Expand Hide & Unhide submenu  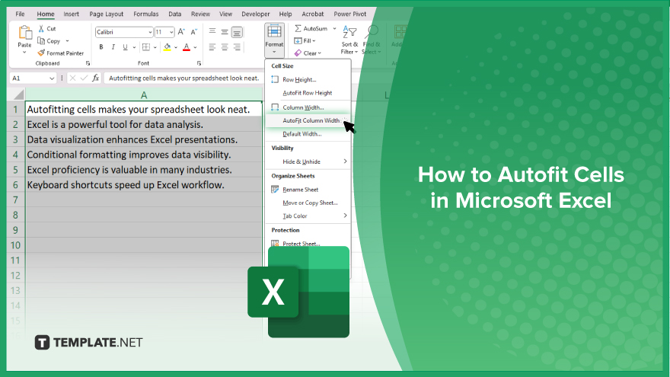pyautogui.click(x=345, y=161)
